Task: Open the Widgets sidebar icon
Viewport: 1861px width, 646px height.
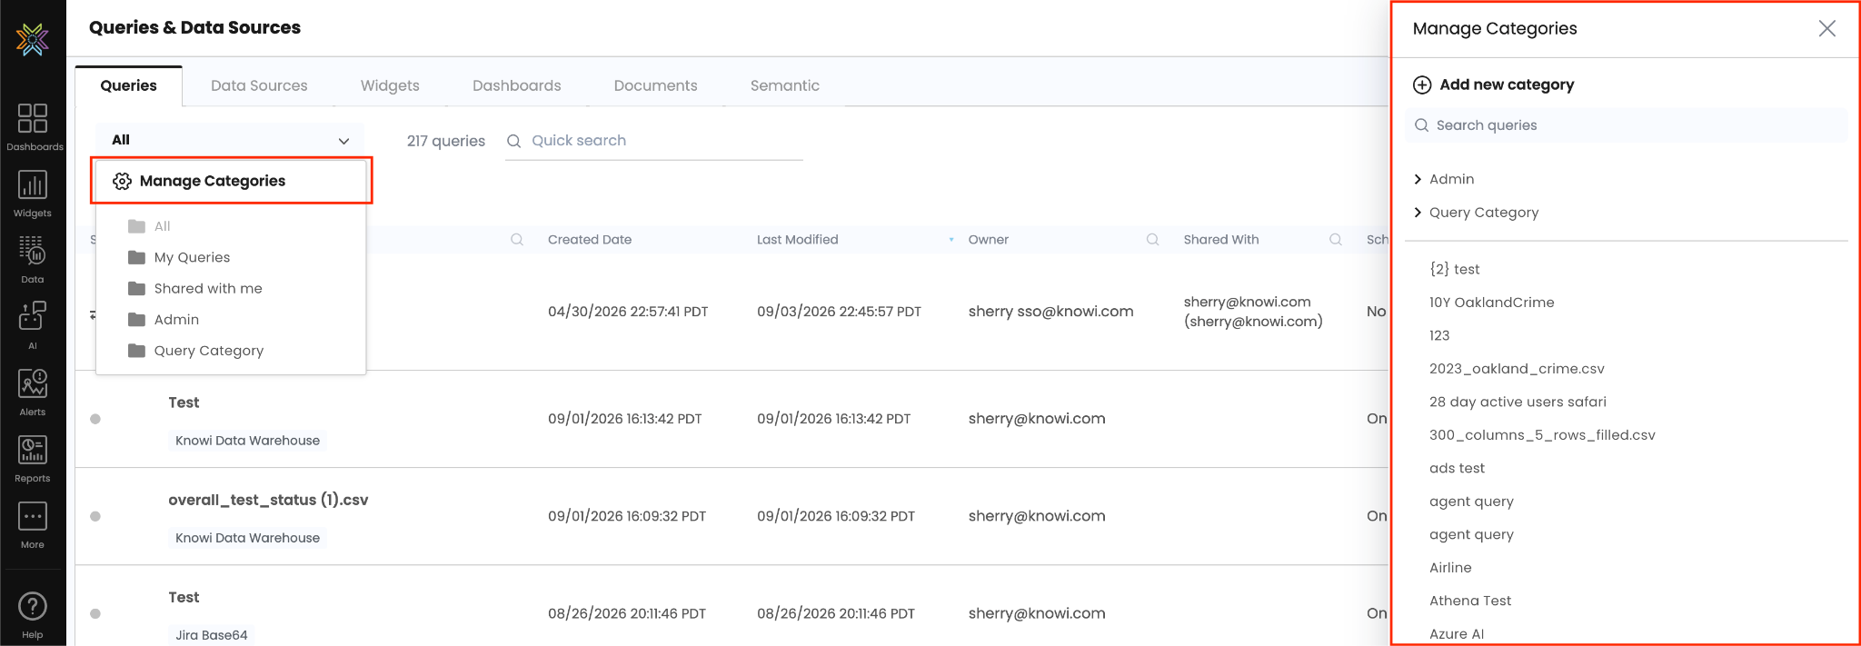Action: (x=33, y=194)
